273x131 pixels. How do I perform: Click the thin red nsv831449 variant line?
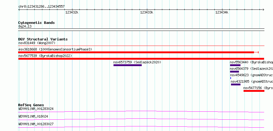tap(141, 46)
